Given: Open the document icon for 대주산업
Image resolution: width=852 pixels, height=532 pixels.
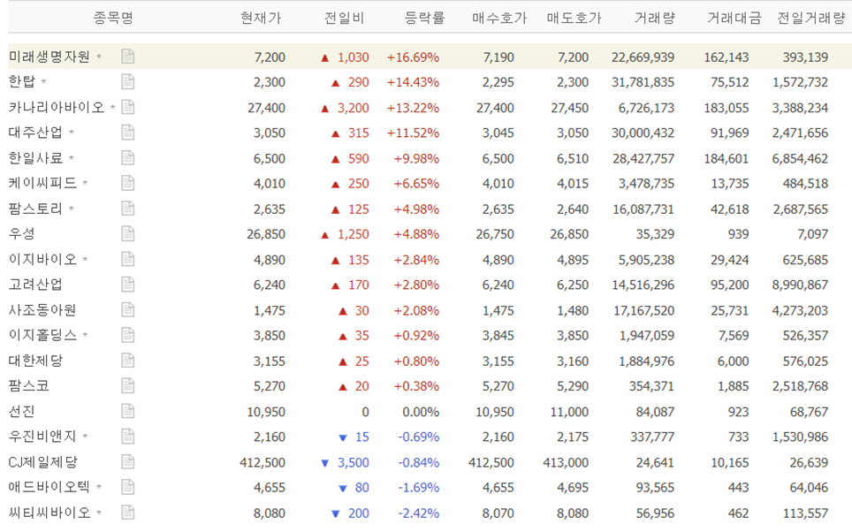Looking at the screenshot, I should pos(127,133).
